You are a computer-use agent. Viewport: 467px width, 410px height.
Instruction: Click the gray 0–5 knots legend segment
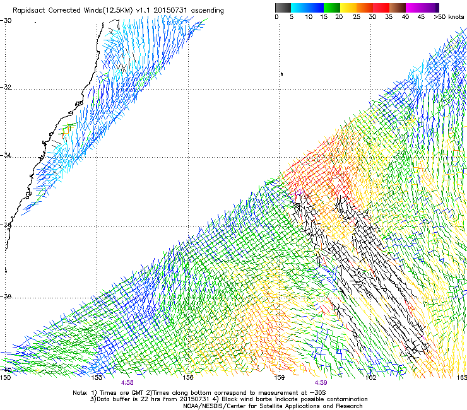[x=283, y=8]
